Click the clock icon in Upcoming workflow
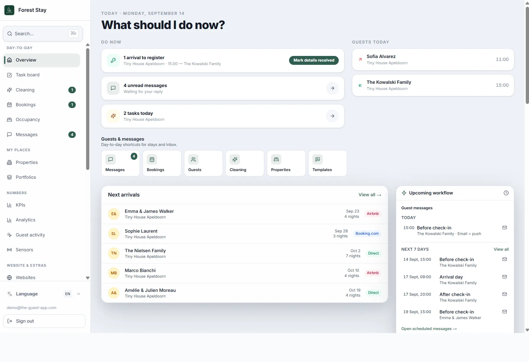This screenshot has height=362, width=529. 506,193
